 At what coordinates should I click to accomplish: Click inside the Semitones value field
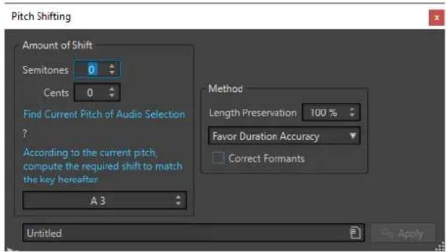pos(91,69)
